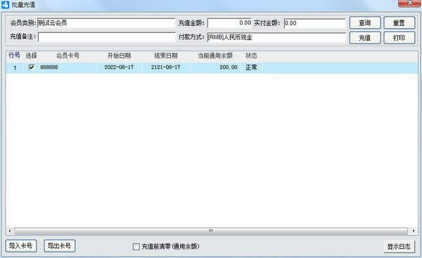This screenshot has width=422, height=258.
Task: Click the 结束日期 column header
Action: click(166, 56)
